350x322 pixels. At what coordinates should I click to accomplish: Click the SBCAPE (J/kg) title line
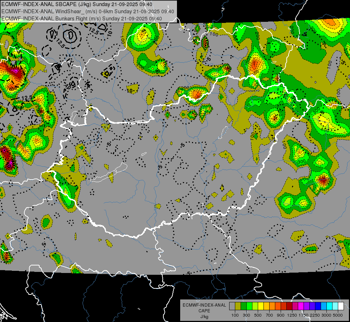(77, 4)
